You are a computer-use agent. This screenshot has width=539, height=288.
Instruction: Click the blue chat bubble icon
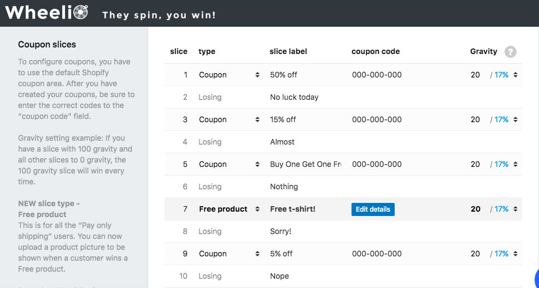coord(536,277)
